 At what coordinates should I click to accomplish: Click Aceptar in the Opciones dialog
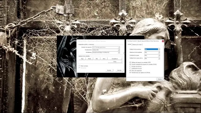[x=109, y=70]
